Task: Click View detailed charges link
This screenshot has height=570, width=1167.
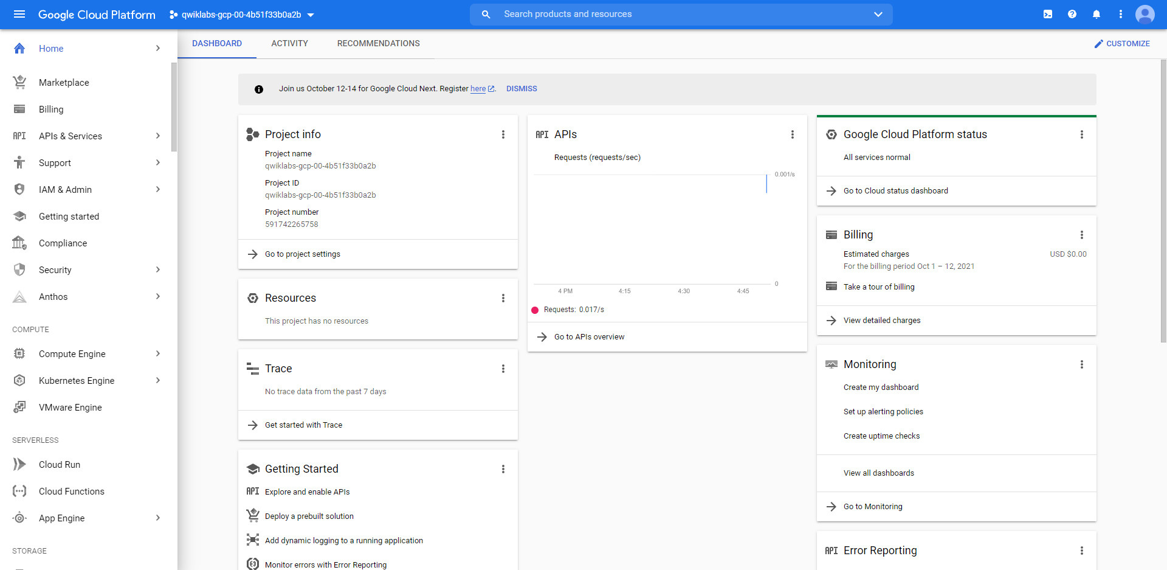Action: tap(881, 320)
